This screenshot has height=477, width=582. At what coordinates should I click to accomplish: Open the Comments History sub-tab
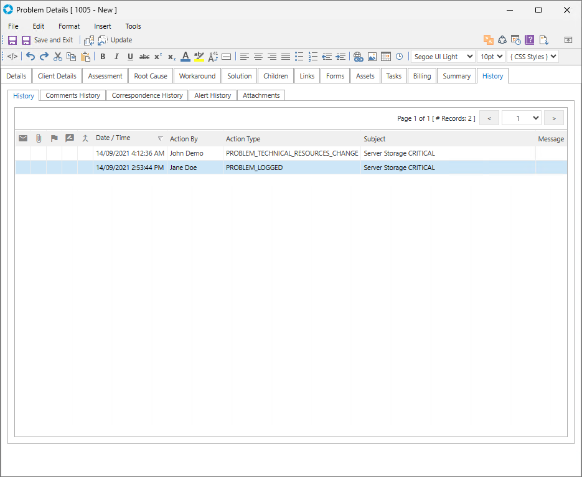pos(73,95)
